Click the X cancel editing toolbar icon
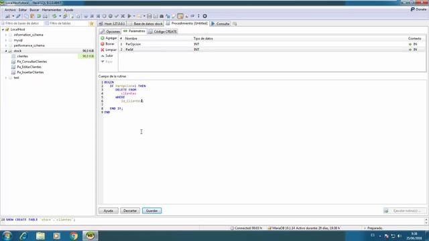This screenshot has width=429, height=241. coord(123,16)
